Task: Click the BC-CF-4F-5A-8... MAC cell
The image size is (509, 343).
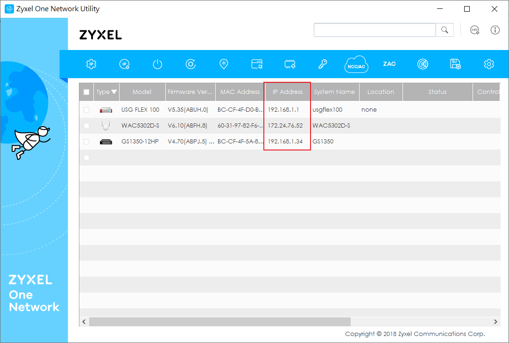Action: click(240, 142)
